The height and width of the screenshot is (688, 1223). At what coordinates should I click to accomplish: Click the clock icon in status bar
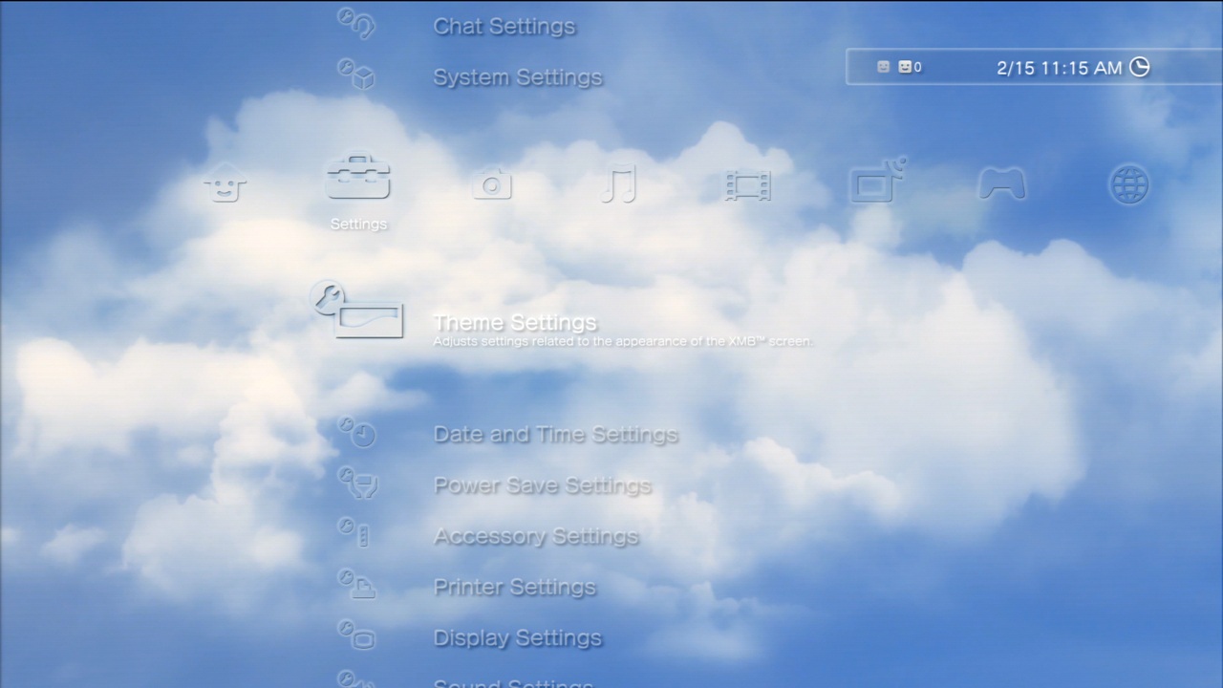point(1139,67)
